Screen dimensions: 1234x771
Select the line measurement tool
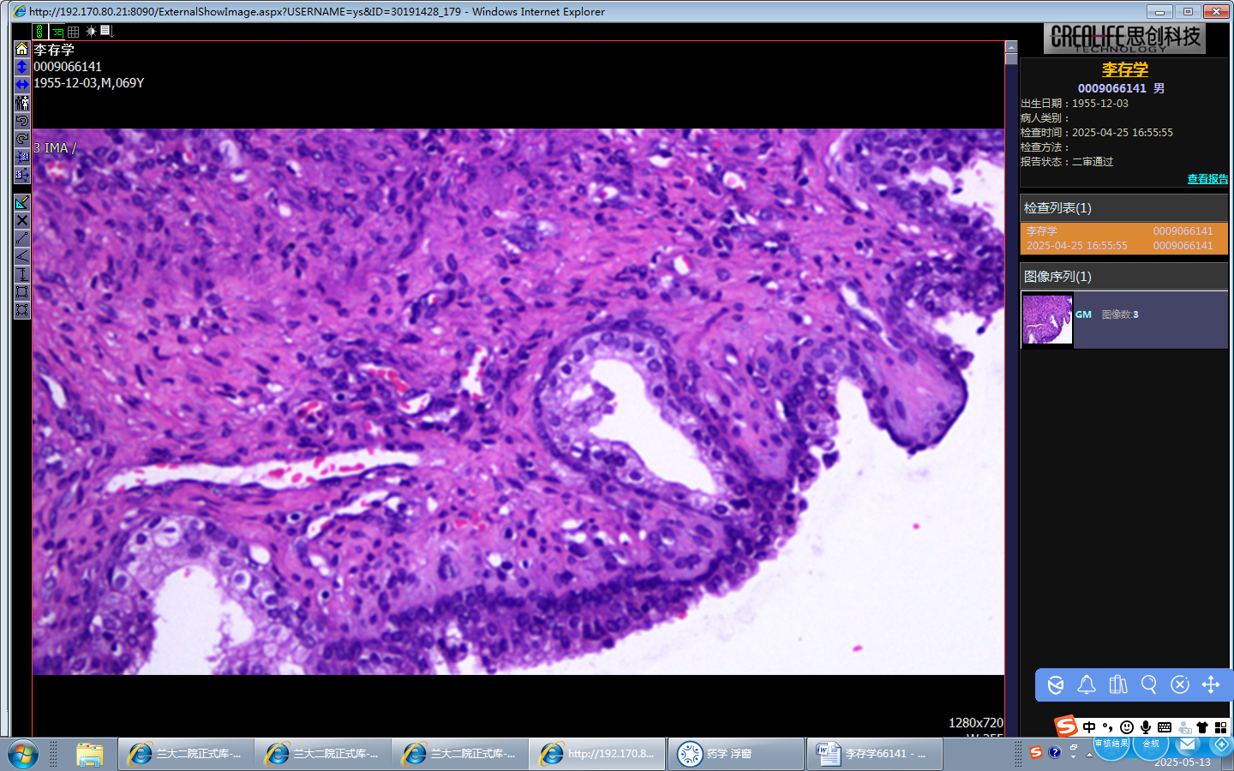click(x=22, y=238)
